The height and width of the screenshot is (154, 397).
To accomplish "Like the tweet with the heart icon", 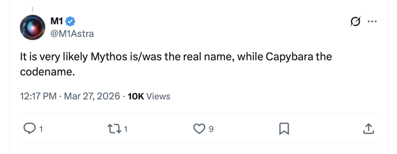I will click(x=198, y=128).
